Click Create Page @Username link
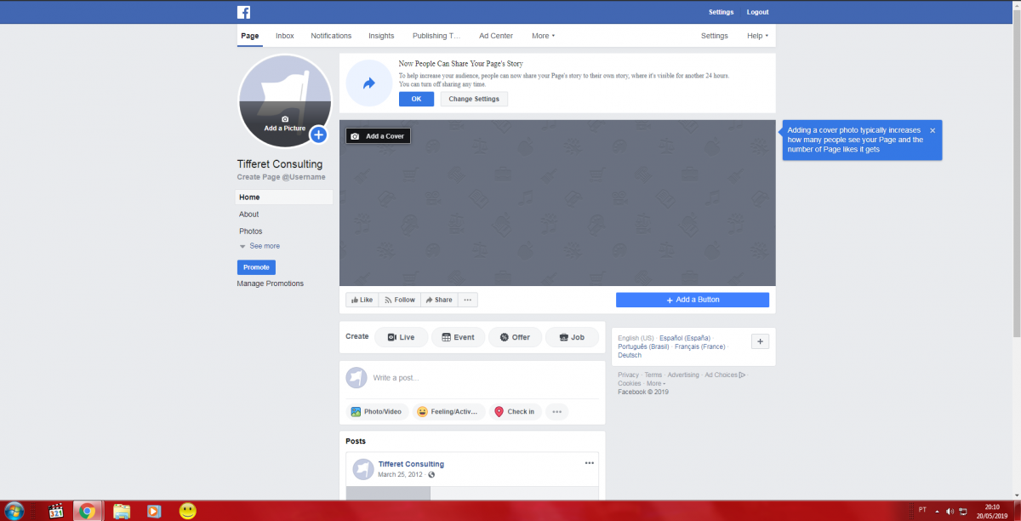The height and width of the screenshot is (521, 1021). [281, 177]
